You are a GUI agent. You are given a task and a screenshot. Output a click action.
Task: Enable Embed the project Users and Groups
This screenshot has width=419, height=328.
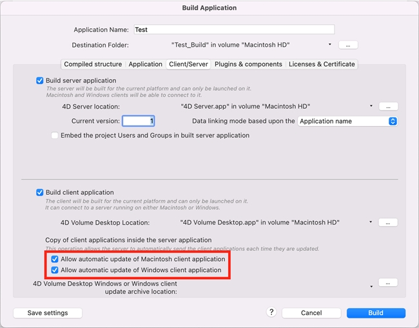point(54,136)
